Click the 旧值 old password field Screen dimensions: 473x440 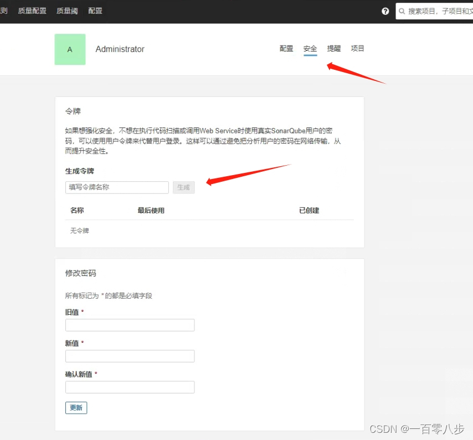(x=130, y=325)
